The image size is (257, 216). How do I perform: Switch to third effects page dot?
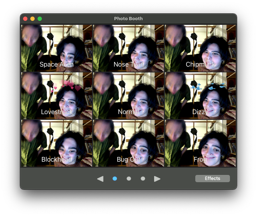click(143, 179)
